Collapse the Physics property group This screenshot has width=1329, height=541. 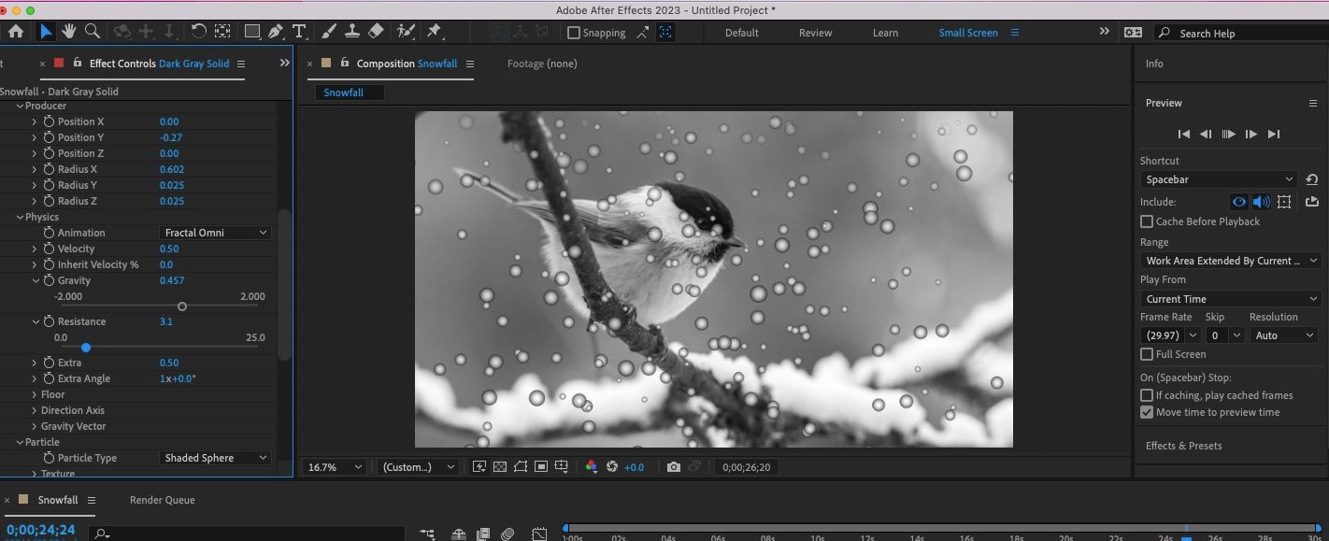(20, 217)
